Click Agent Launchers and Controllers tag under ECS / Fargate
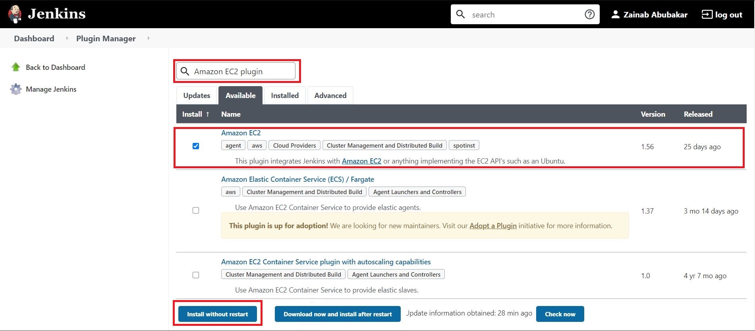755x331 pixels. tap(417, 192)
